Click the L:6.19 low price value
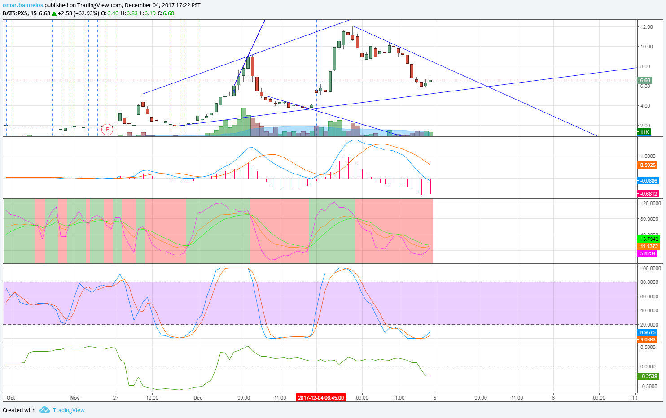Viewport: 666px width, 418px height. 148,13
